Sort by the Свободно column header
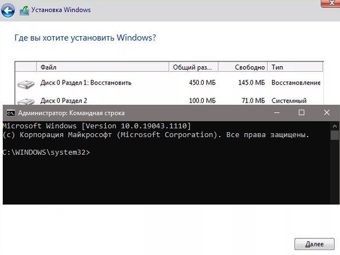Viewport: 340px width, 255px height. (243, 67)
